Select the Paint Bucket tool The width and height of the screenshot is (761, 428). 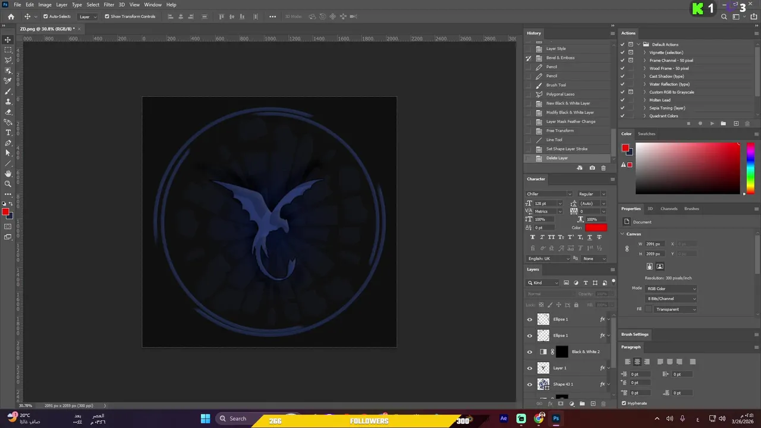coord(8,122)
